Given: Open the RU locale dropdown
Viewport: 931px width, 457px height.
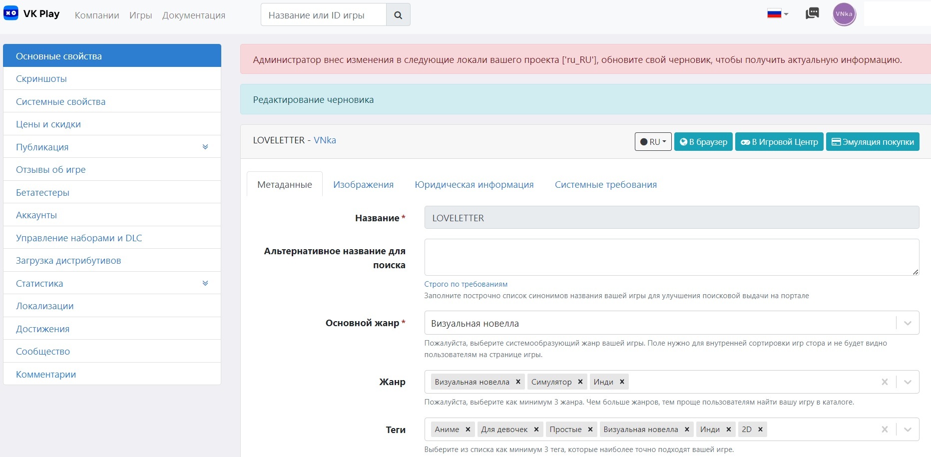Looking at the screenshot, I should [653, 142].
